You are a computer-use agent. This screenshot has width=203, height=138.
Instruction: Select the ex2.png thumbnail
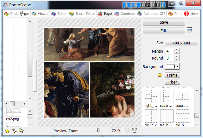(14, 114)
